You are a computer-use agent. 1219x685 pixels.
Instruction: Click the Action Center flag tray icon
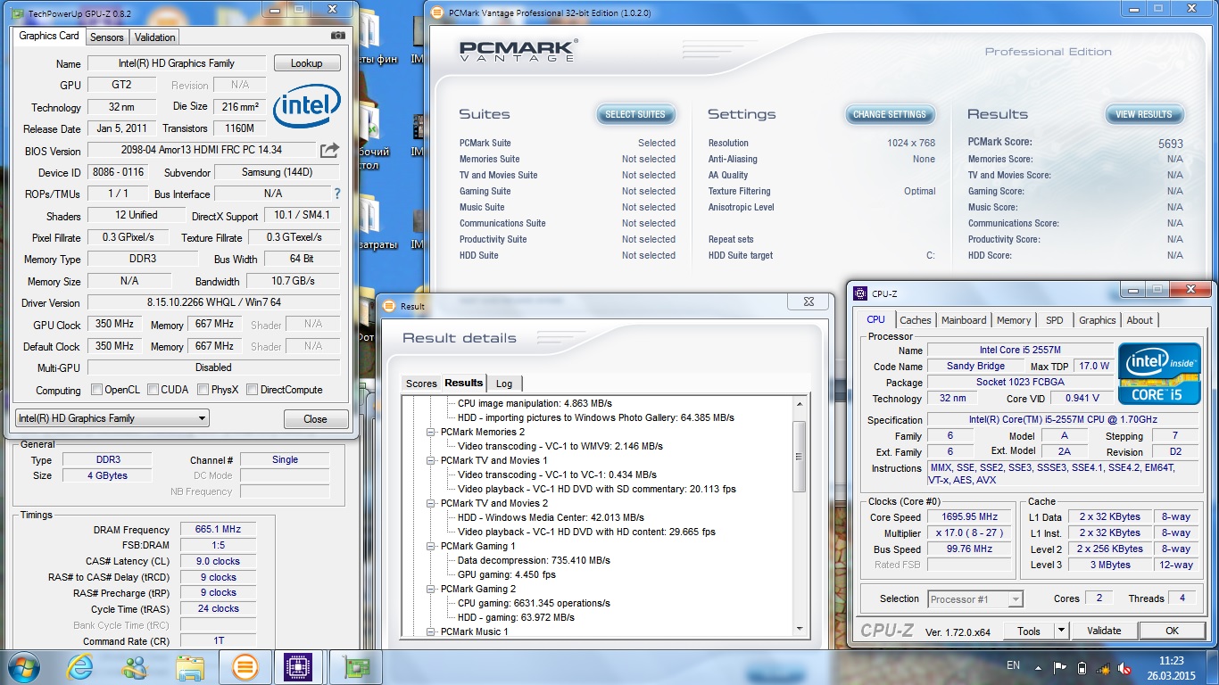[x=1059, y=667]
